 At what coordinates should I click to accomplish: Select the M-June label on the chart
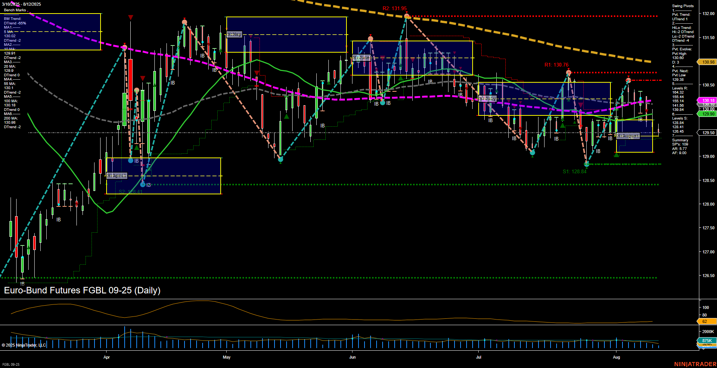tap(362, 58)
